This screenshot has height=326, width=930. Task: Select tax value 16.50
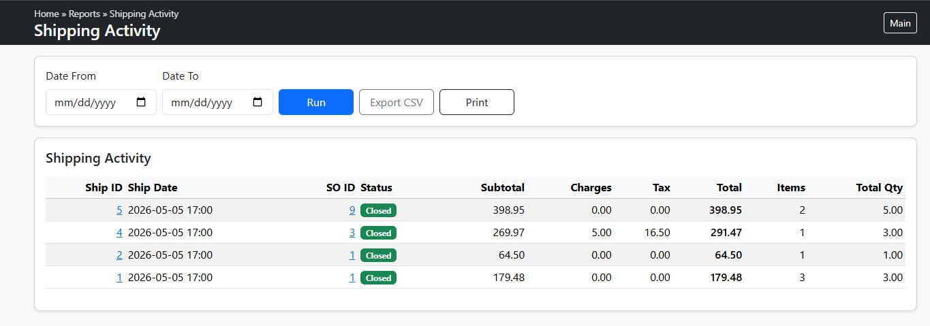click(x=657, y=232)
